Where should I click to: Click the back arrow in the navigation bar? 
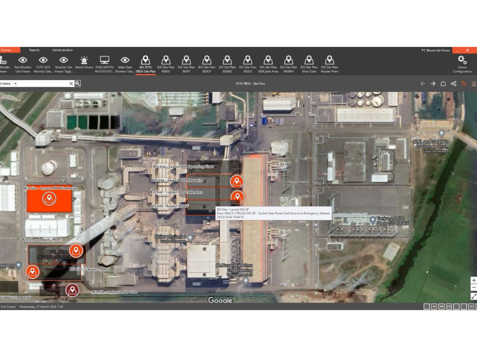423,83
